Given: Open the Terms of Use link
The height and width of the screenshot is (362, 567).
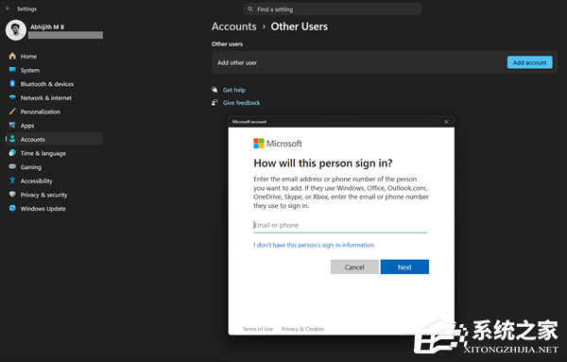Looking at the screenshot, I should [x=258, y=329].
